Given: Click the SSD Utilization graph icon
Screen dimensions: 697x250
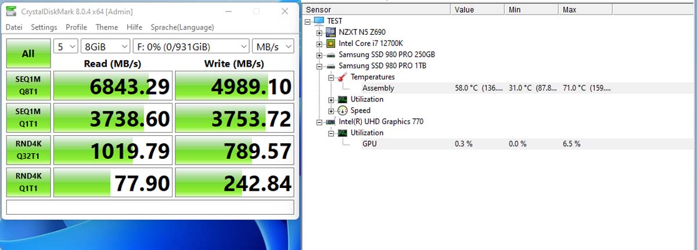Looking at the screenshot, I should click(342, 99).
